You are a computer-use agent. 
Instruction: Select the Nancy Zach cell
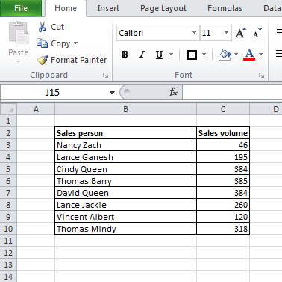125,145
